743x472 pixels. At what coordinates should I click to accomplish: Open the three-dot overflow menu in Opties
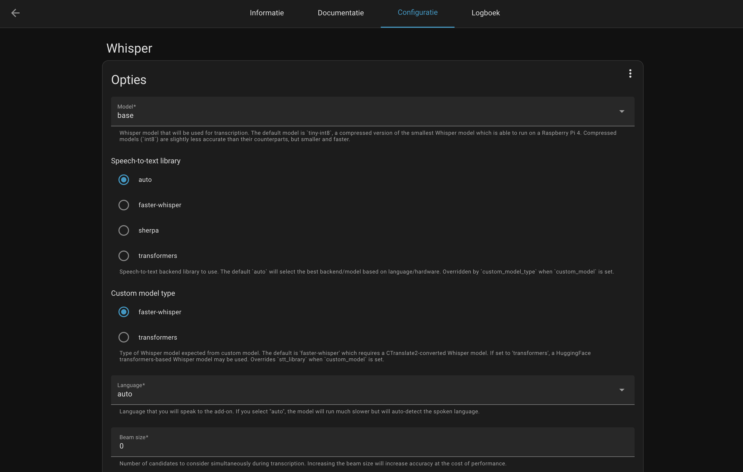click(x=630, y=73)
